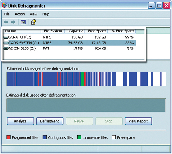Image resolution: width=172 pixels, height=154 pixels.
Task: Click the Disk Defragmenter title bar icon
Action: tap(4, 5)
